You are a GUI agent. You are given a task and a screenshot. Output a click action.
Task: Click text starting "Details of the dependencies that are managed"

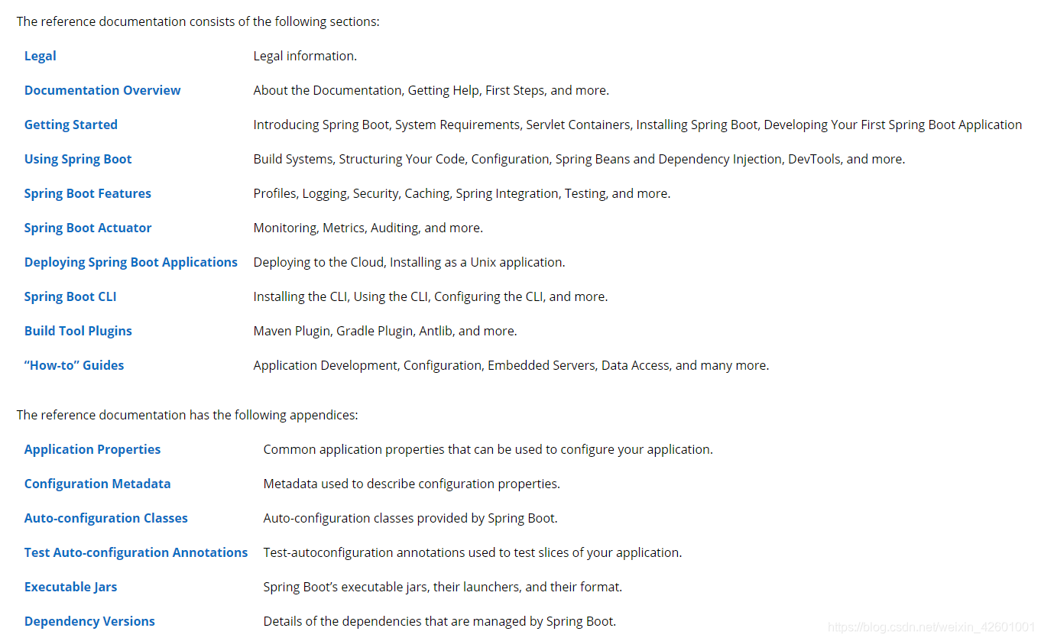(x=439, y=621)
